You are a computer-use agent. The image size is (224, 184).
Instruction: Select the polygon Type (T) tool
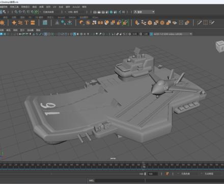point(26,22)
